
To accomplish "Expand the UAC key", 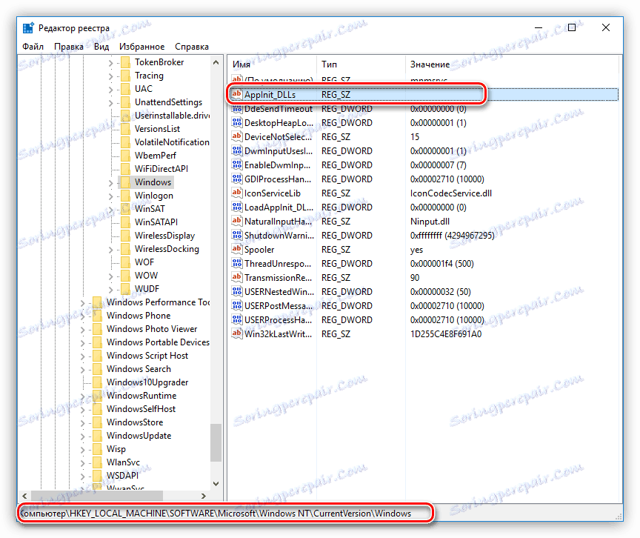I will [110, 90].
